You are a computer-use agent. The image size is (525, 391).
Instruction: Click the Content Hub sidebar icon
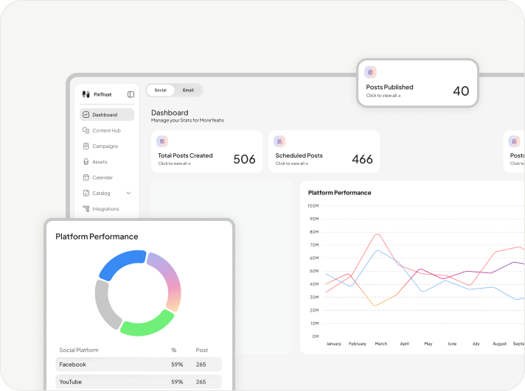[86, 130]
